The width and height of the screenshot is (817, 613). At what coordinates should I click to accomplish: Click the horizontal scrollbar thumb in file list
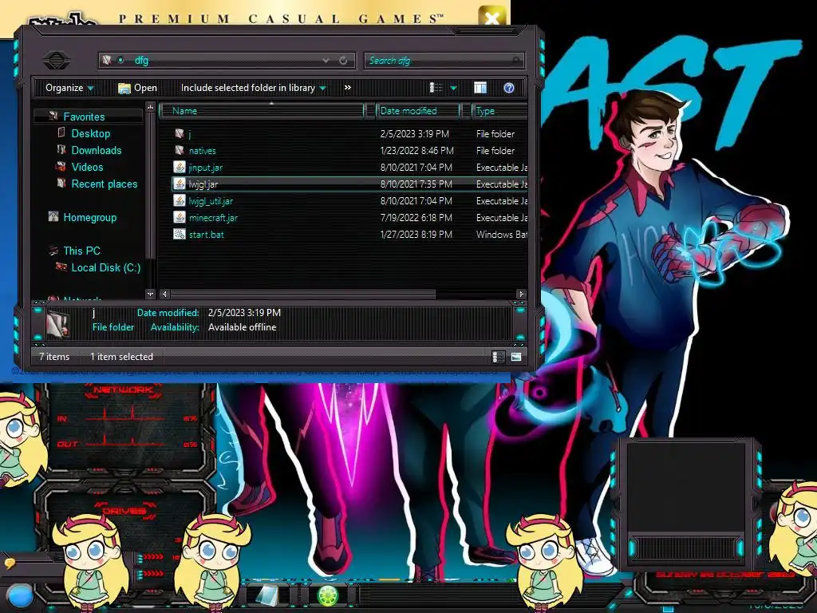coord(302,294)
